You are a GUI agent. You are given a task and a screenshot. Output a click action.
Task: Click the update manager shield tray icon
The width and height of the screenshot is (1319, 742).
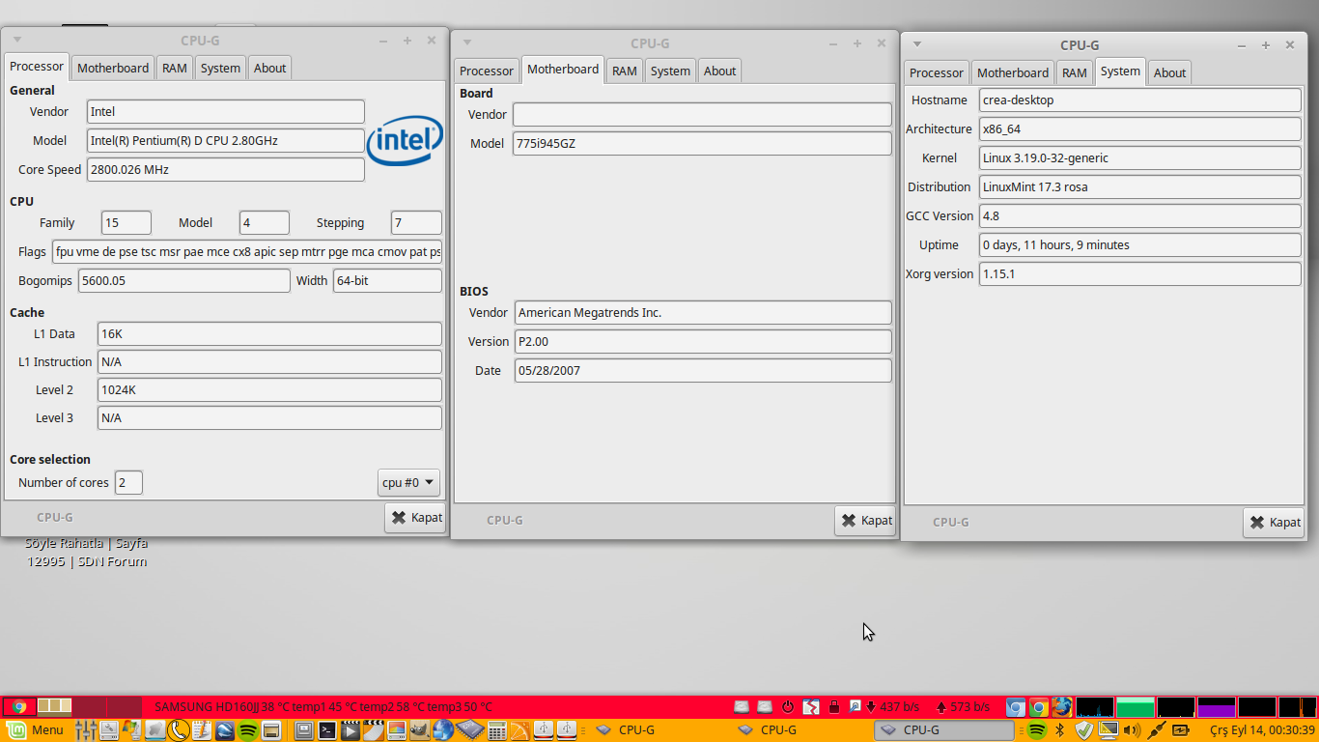point(1083,730)
